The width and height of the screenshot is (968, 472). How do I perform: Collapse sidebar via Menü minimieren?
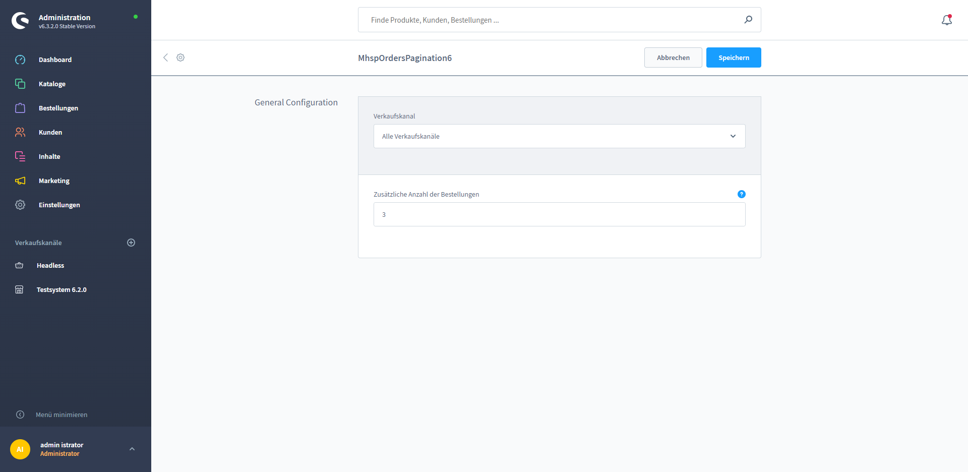click(x=61, y=415)
